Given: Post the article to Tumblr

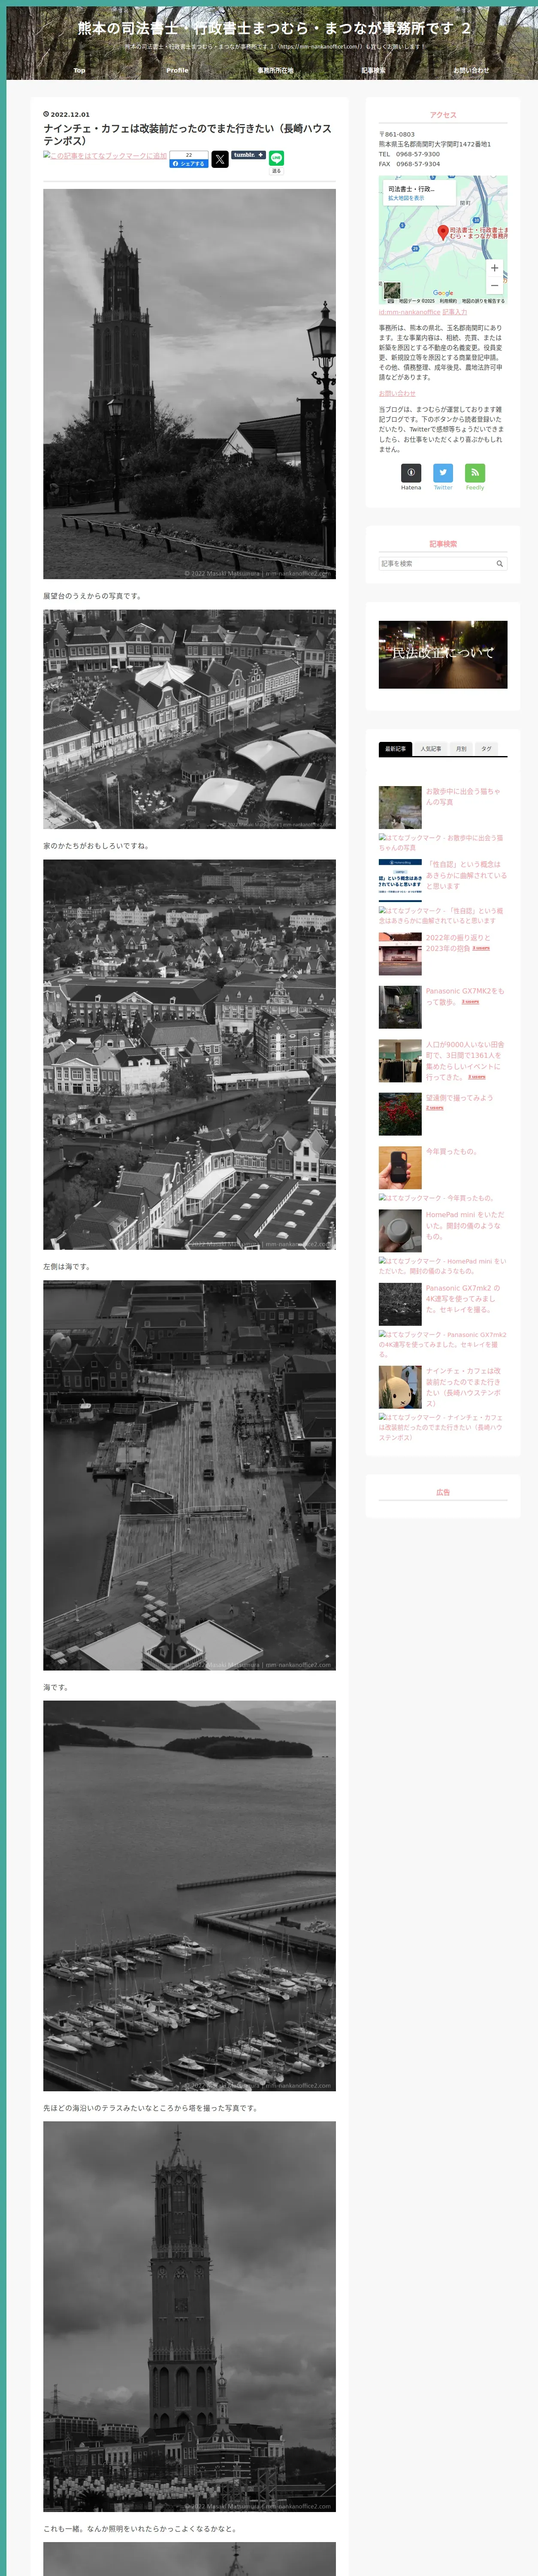Looking at the screenshot, I should (249, 155).
